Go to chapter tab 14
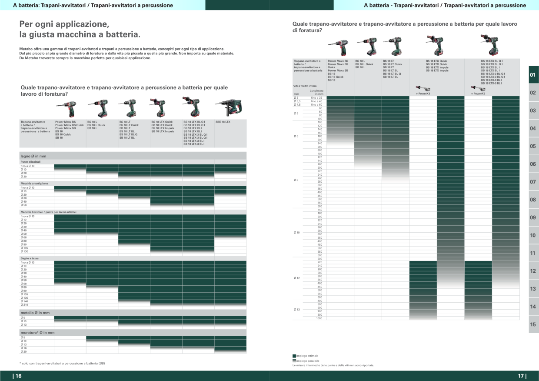 [x=534, y=307]
